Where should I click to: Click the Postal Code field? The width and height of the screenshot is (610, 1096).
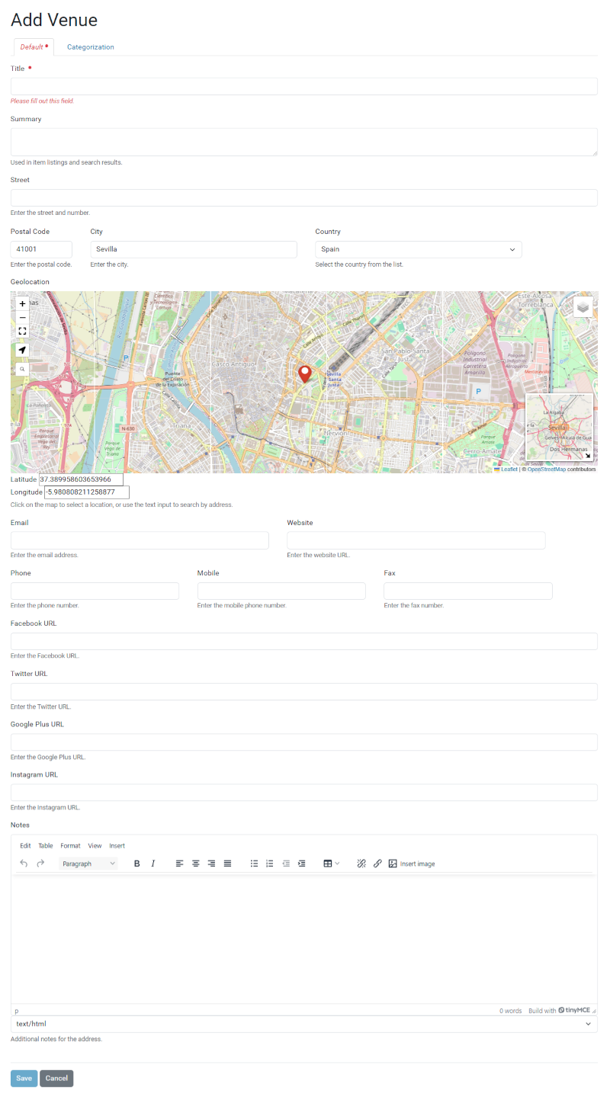[41, 249]
